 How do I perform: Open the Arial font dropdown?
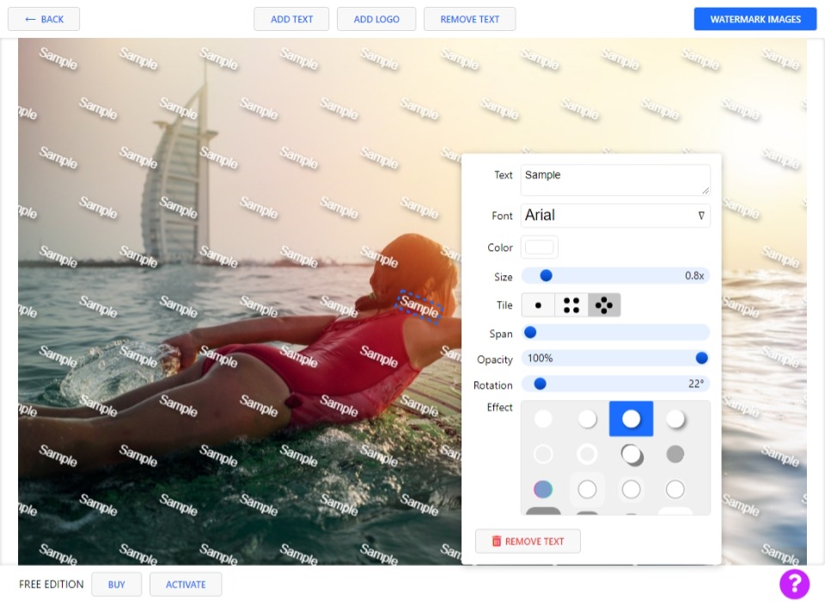pos(615,216)
